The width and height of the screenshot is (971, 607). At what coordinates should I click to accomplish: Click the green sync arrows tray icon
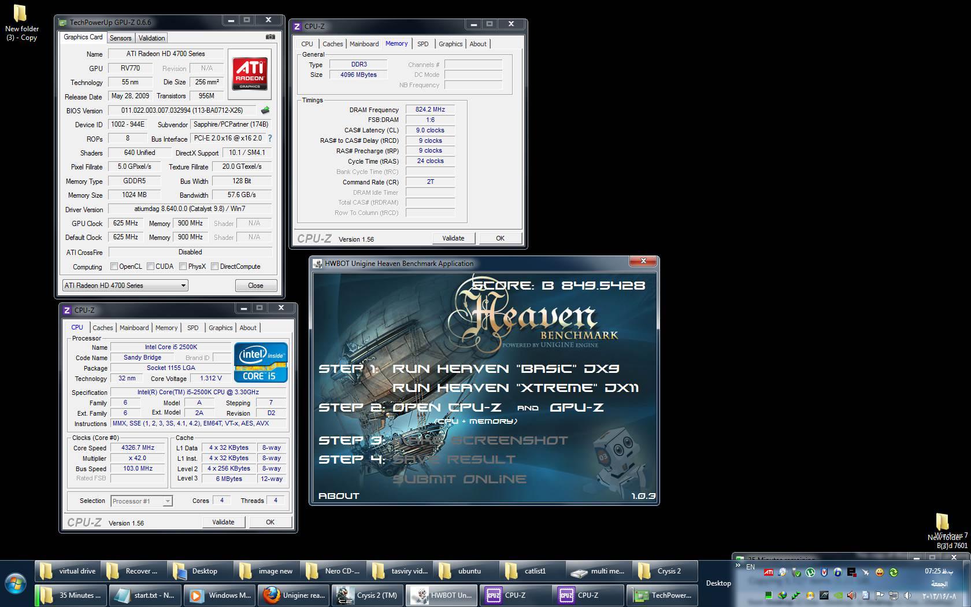coord(894,572)
